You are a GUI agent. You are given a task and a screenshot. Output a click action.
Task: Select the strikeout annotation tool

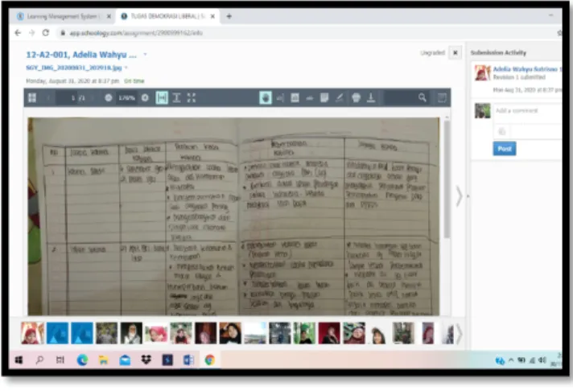coord(310,97)
